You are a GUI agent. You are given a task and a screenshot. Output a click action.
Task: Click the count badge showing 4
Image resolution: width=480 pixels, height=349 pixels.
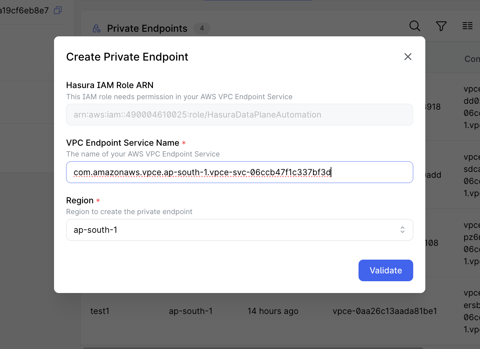pyautogui.click(x=202, y=28)
